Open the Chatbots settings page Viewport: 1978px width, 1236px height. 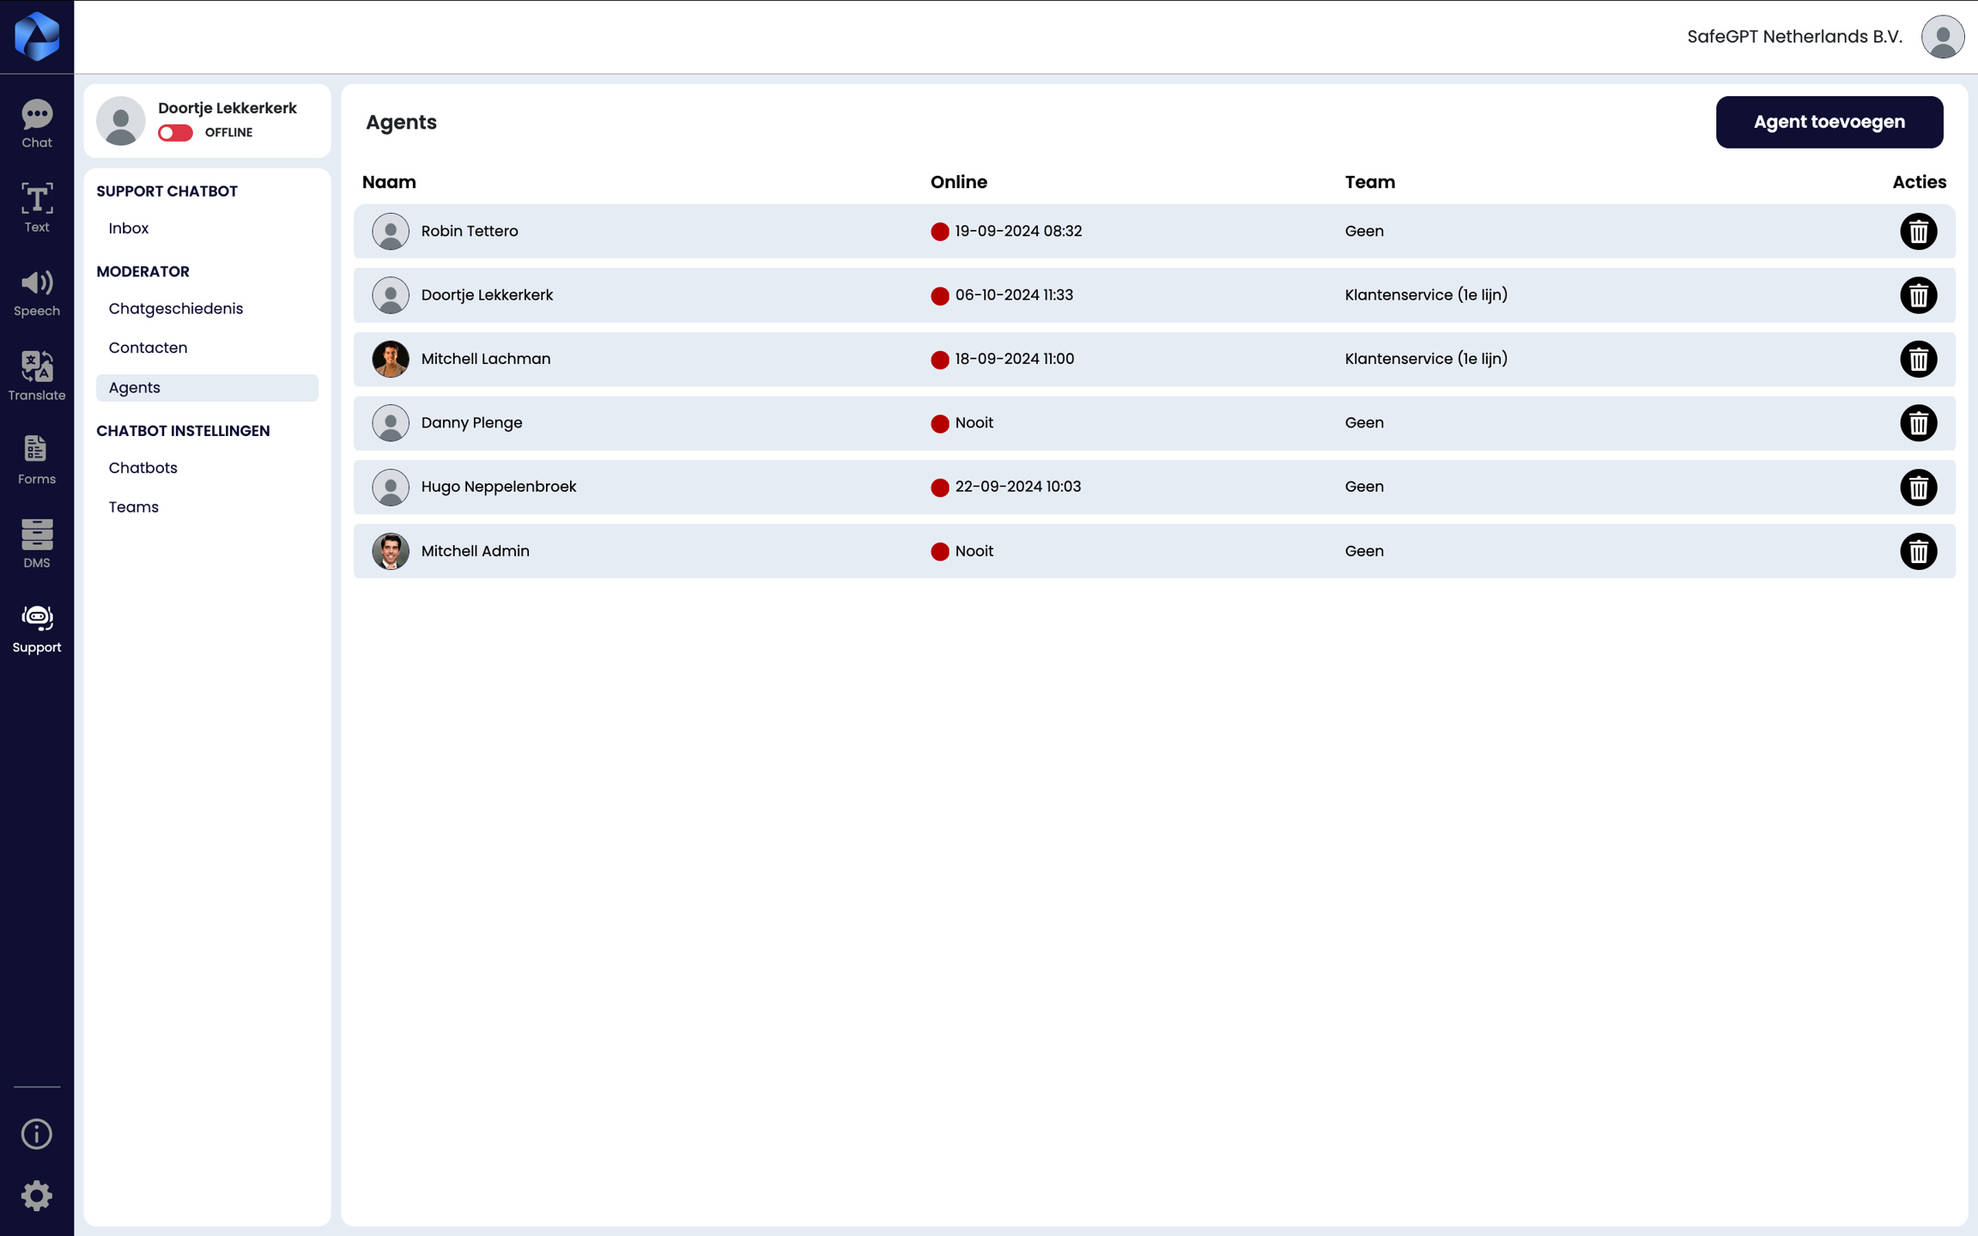[143, 468]
